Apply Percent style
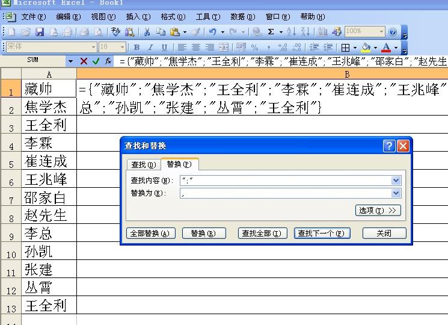The height and width of the screenshot is (325, 448). [x=254, y=47]
